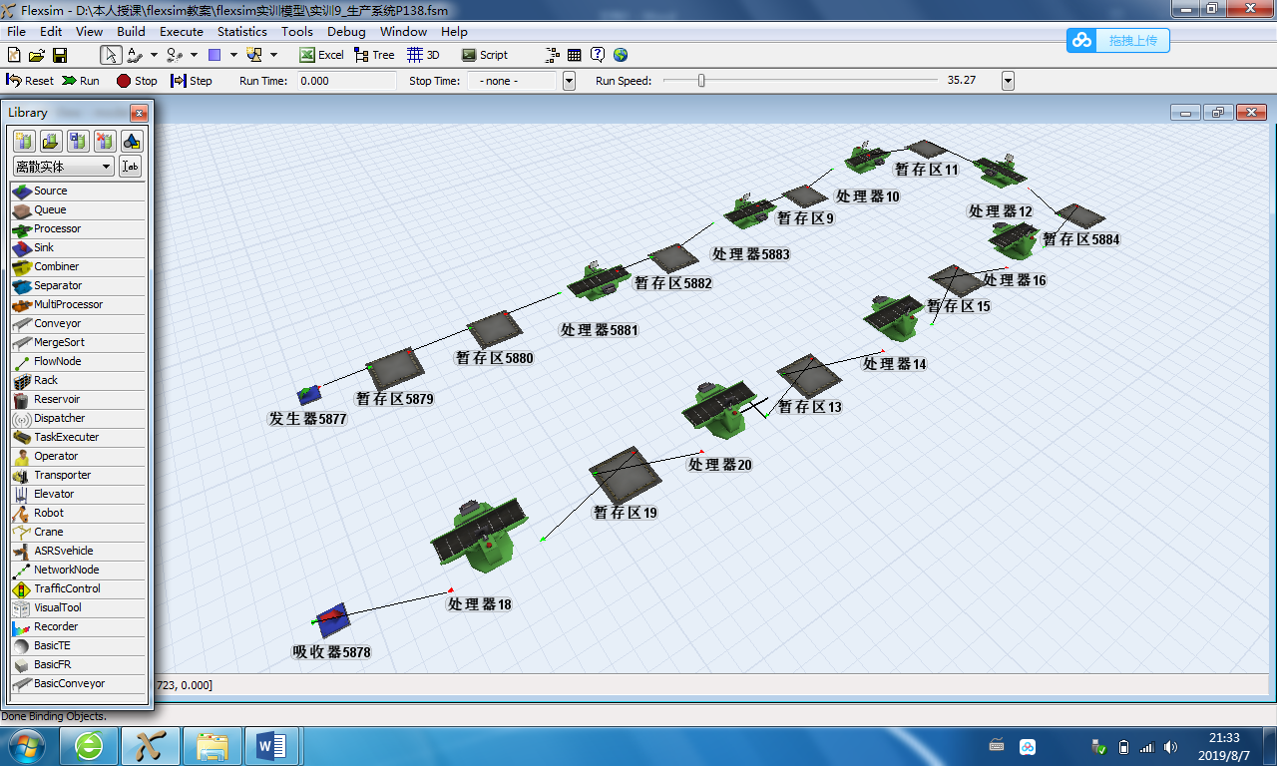
Task: Pick the Conveyor object from the Library
Action: coord(57,323)
